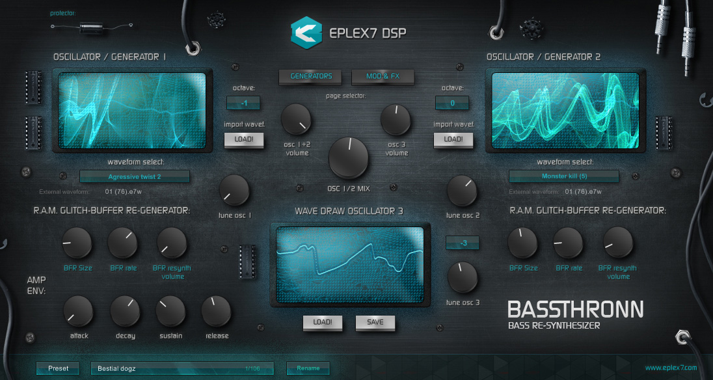Screen dimensions: 713x380
Task: Click the OSC 1/2 MIX knob
Action: click(x=348, y=157)
